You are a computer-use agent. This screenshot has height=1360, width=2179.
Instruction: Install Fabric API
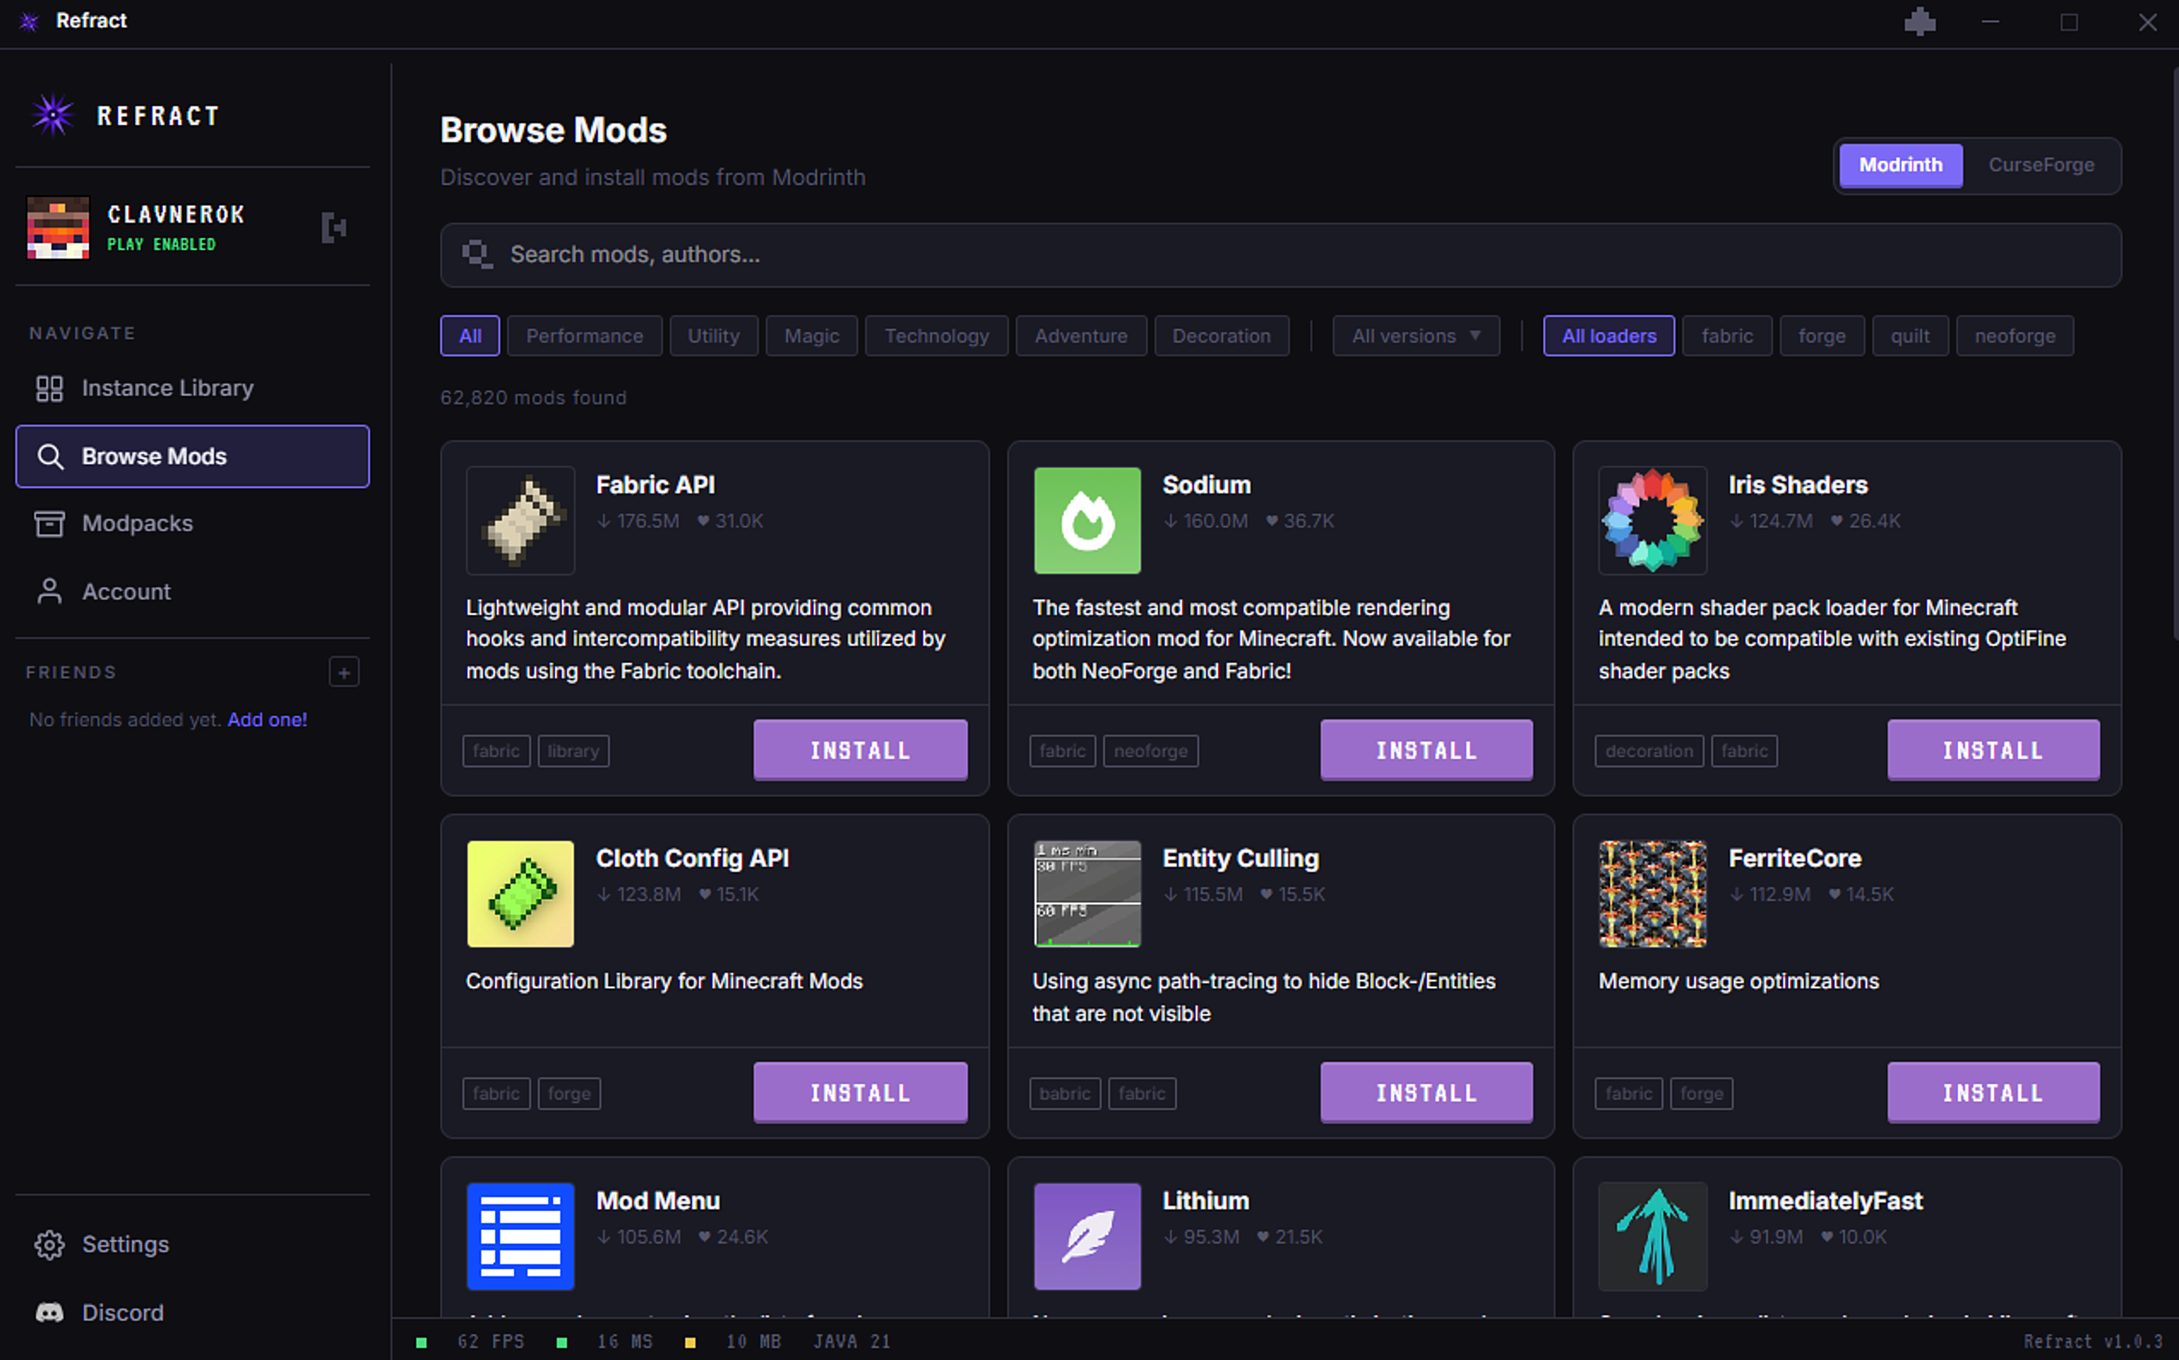[861, 750]
